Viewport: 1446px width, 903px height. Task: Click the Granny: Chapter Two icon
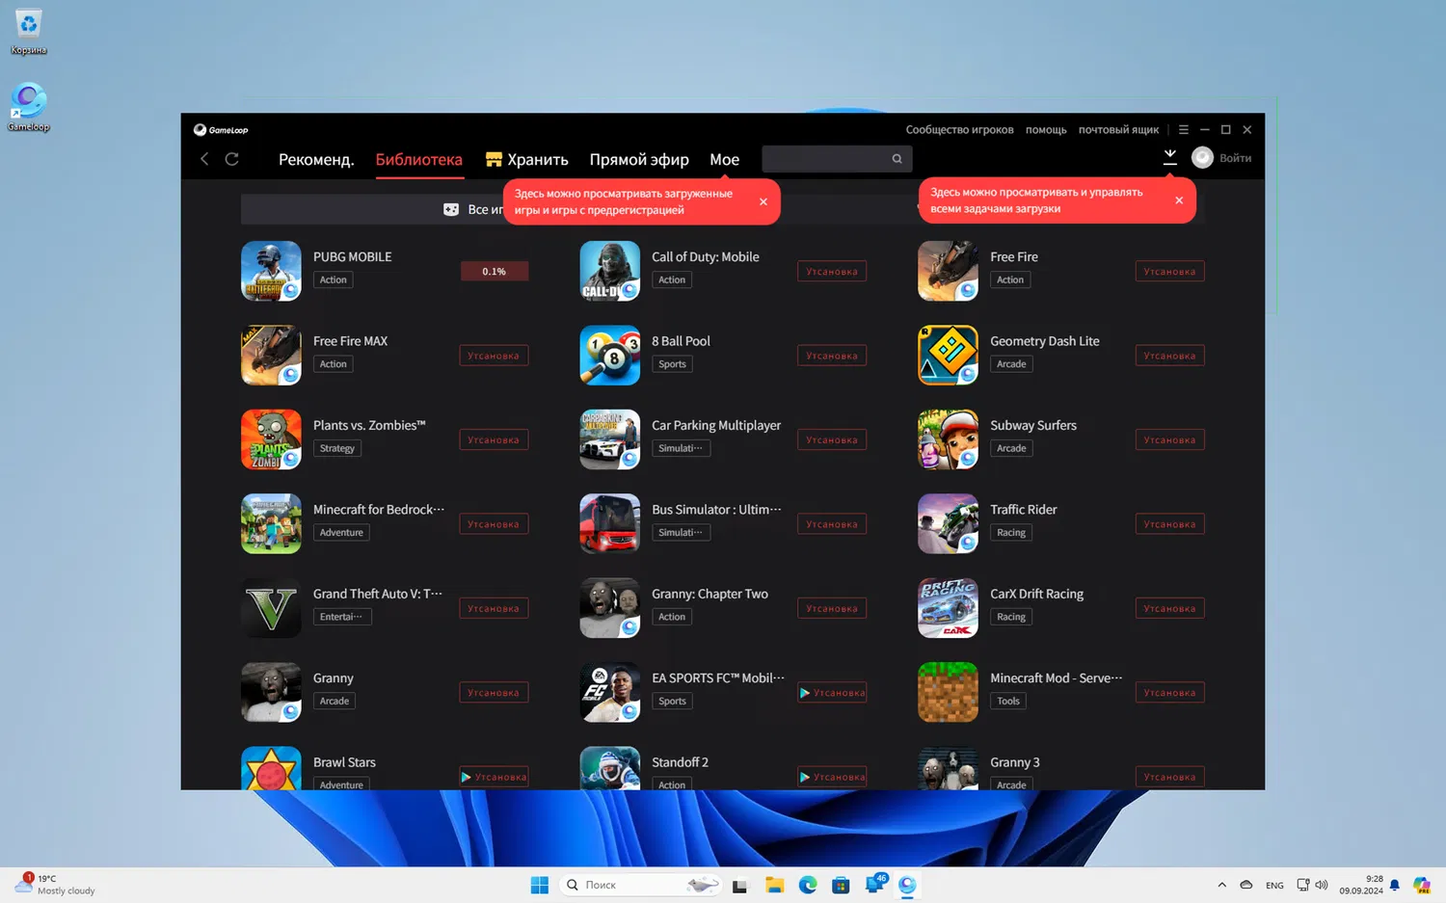coord(609,608)
